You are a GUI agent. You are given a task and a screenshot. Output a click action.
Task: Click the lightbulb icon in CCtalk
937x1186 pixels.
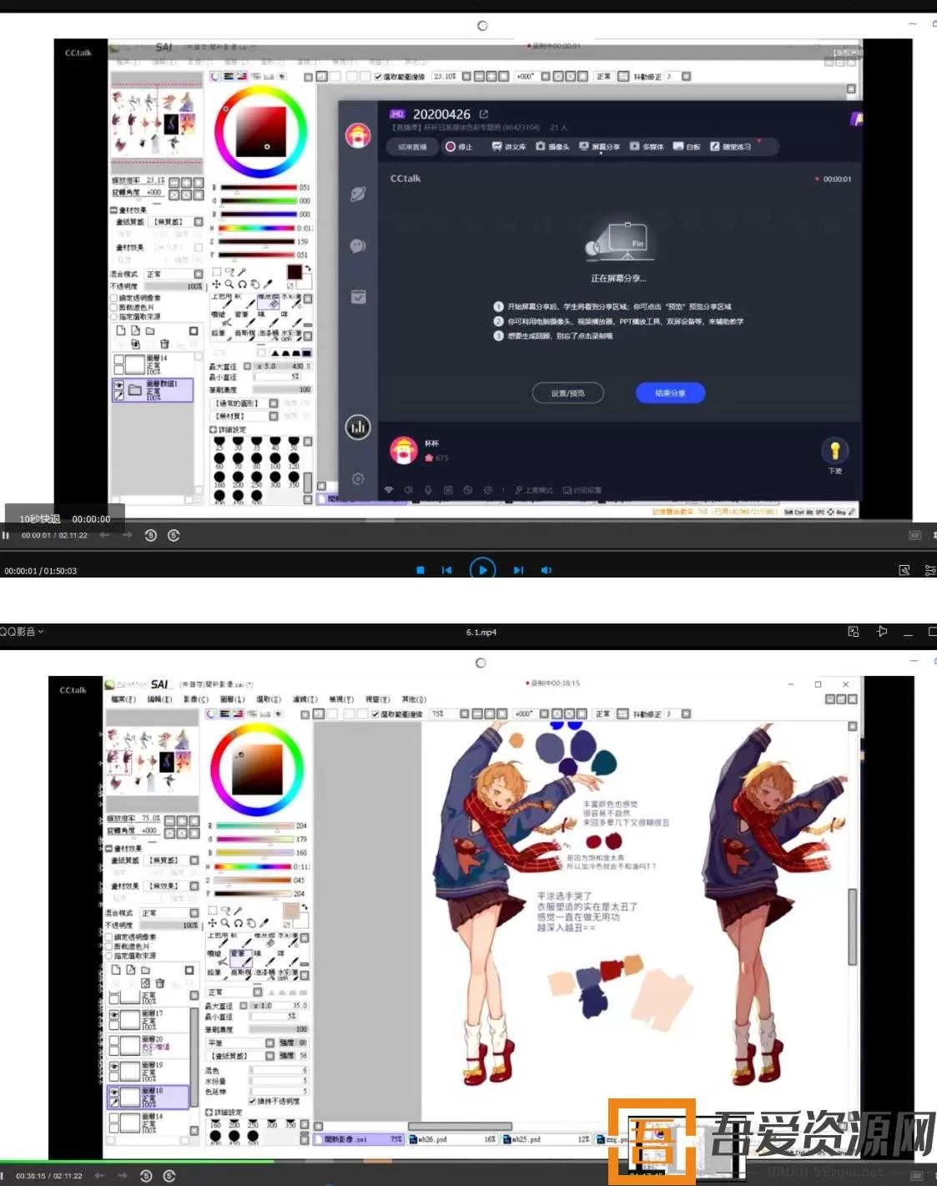click(x=834, y=451)
